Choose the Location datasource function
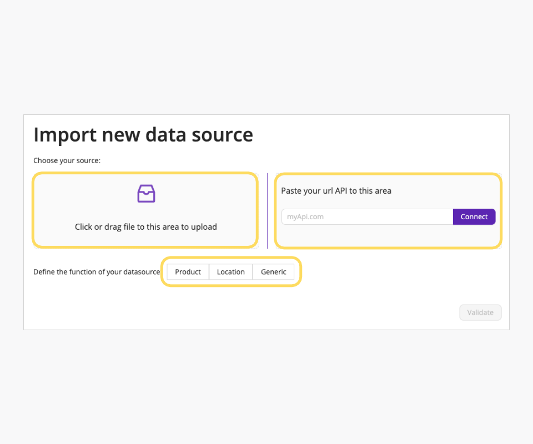Screen dimensions: 533x444 point(230,272)
